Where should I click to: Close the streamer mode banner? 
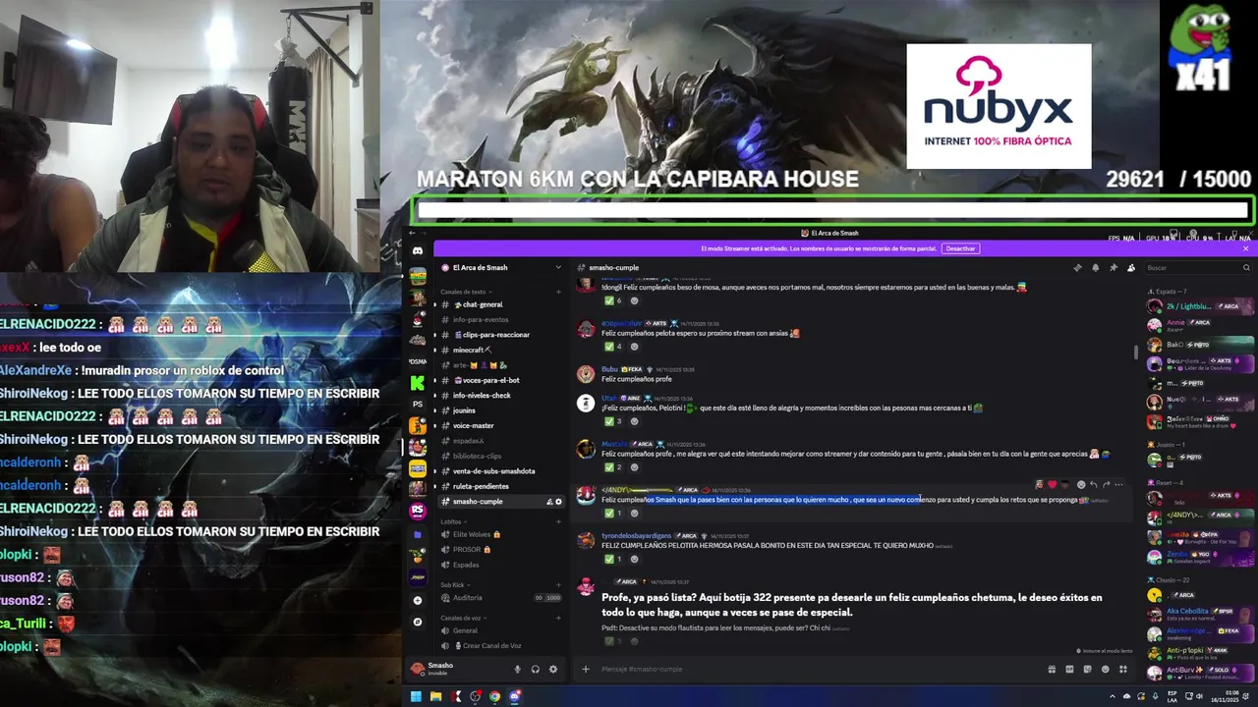click(x=1245, y=248)
